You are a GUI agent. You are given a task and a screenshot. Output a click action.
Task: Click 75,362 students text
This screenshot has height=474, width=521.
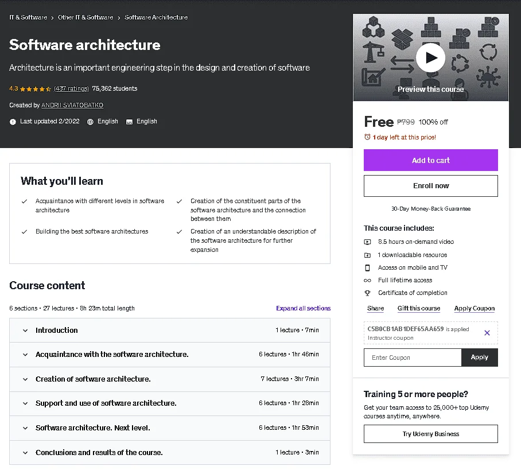tap(115, 88)
